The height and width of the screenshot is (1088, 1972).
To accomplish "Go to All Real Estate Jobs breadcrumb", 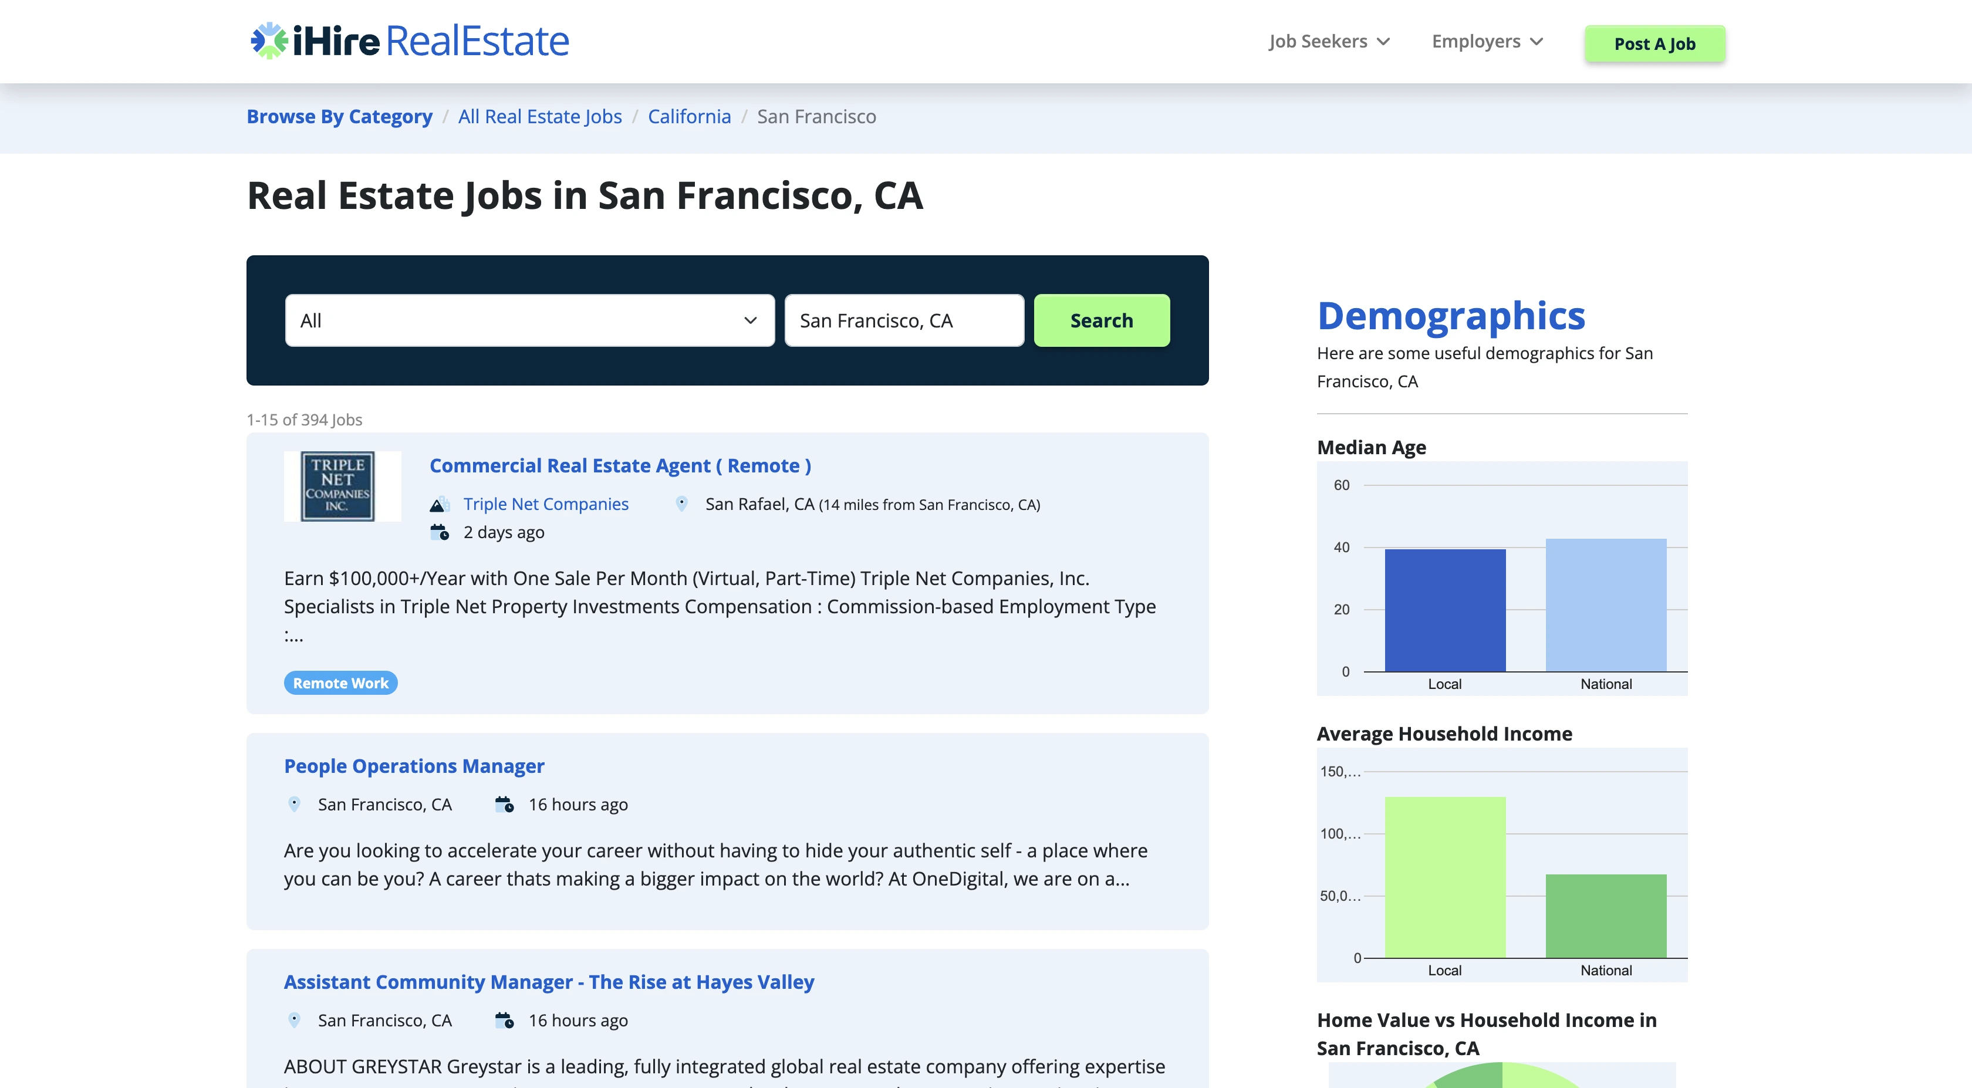I will point(540,116).
